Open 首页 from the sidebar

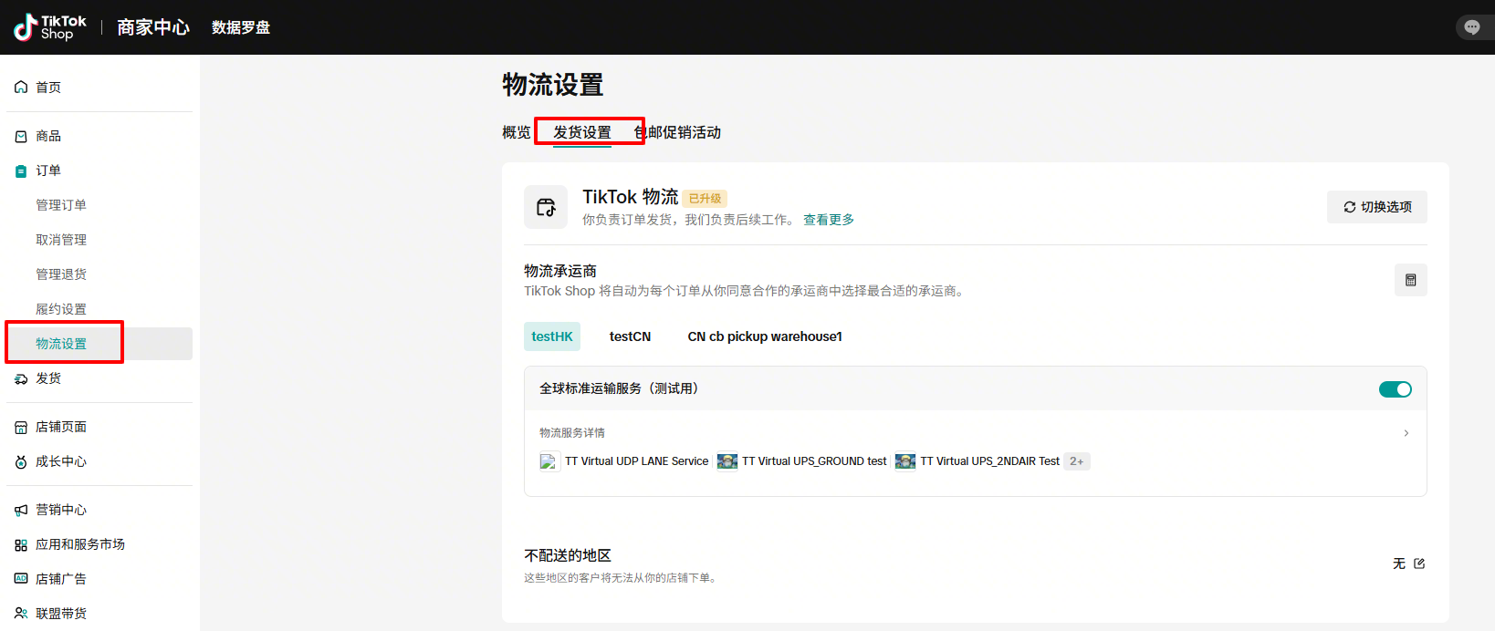[x=48, y=88]
